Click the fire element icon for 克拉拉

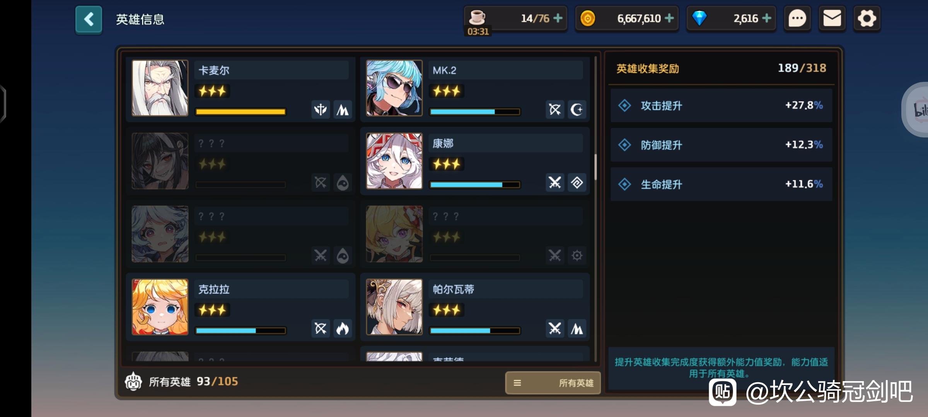point(343,329)
